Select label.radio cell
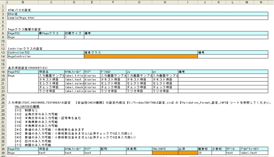274x157 pixels. 74,91
